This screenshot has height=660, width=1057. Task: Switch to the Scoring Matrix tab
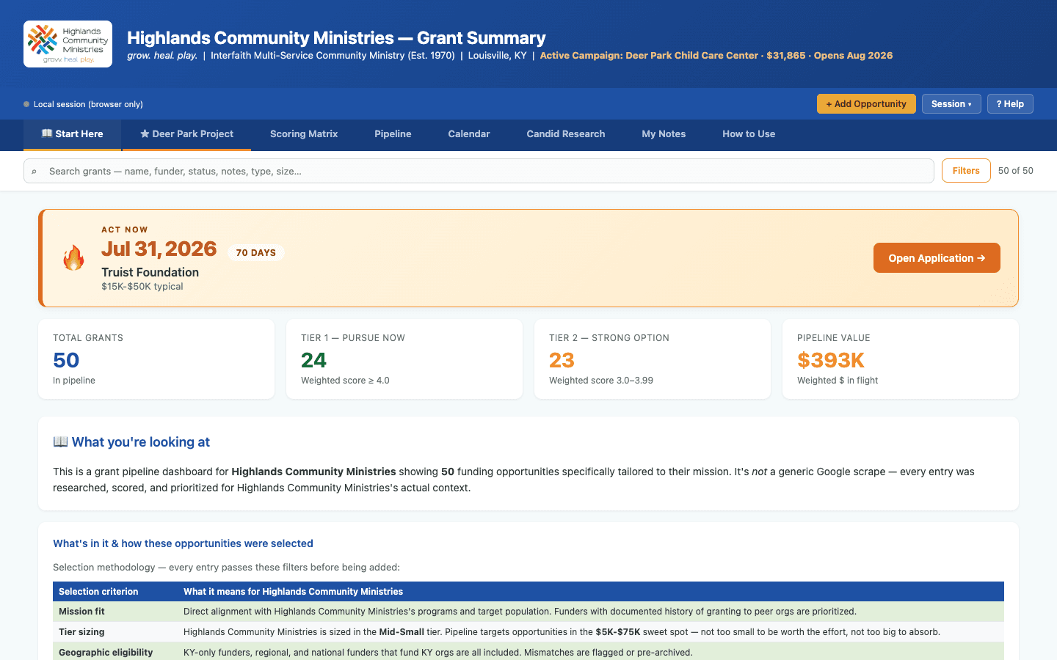click(x=304, y=134)
